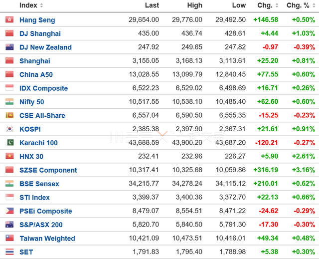Select Hang Seng last value 29,654.00
Screen dimensions: 319x259
coord(144,19)
